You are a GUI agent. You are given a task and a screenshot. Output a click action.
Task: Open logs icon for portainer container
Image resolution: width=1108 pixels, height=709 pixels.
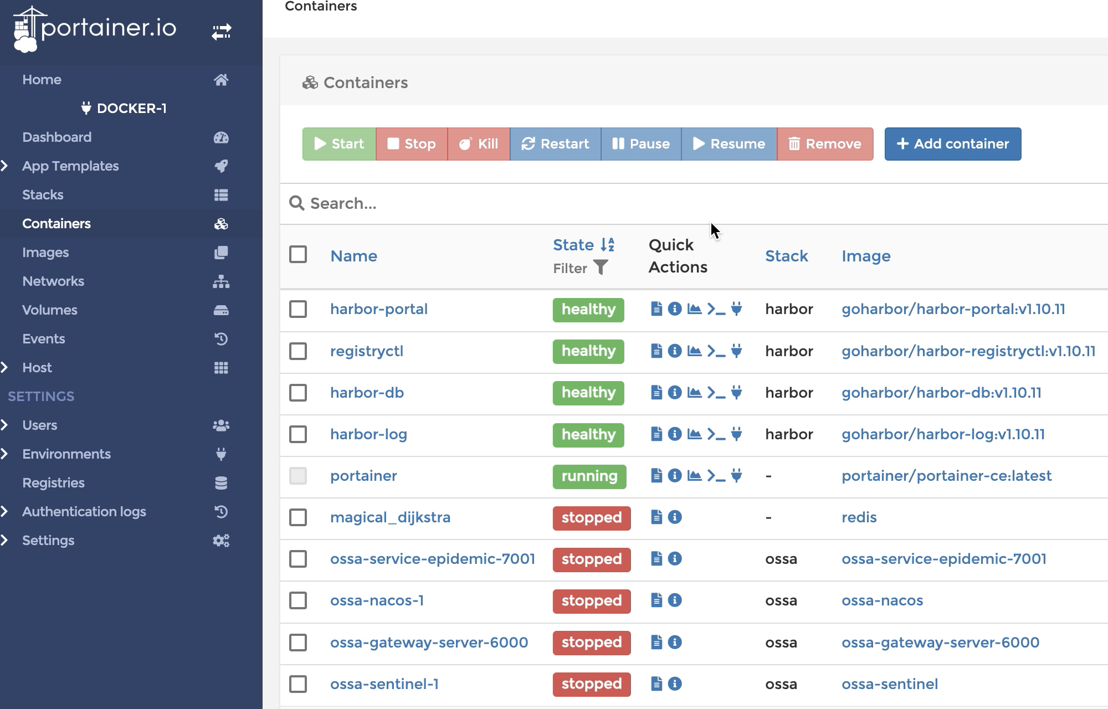656,475
